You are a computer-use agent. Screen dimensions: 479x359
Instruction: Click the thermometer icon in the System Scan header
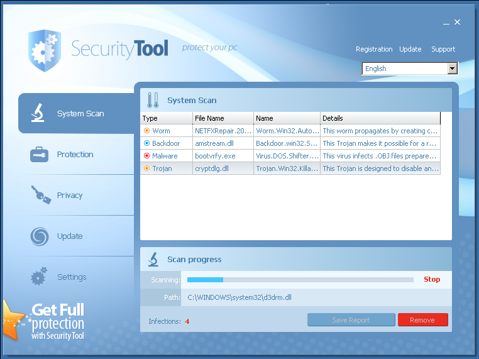pyautogui.click(x=153, y=100)
